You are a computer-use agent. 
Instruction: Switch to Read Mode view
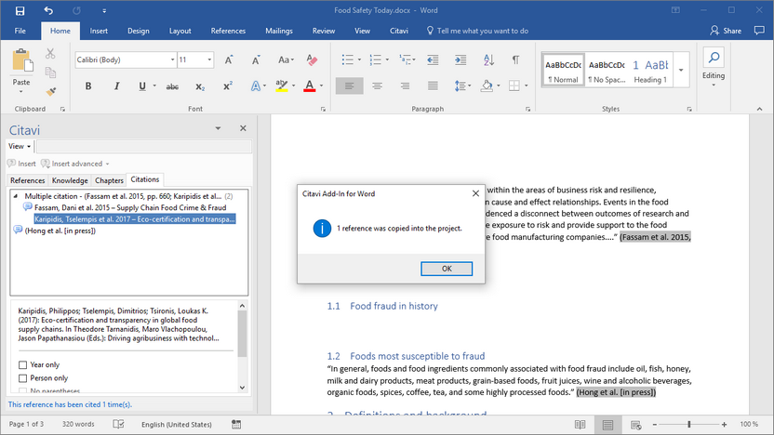click(580, 425)
